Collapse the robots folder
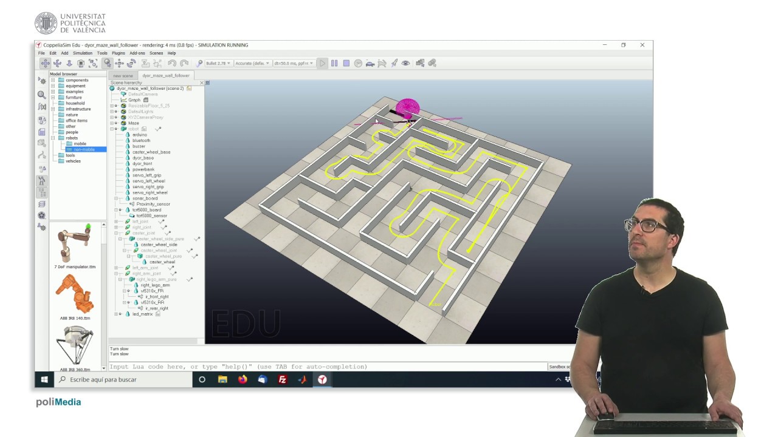778x437 pixels. (53, 138)
